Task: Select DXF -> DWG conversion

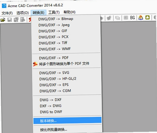Action: pos(67,106)
